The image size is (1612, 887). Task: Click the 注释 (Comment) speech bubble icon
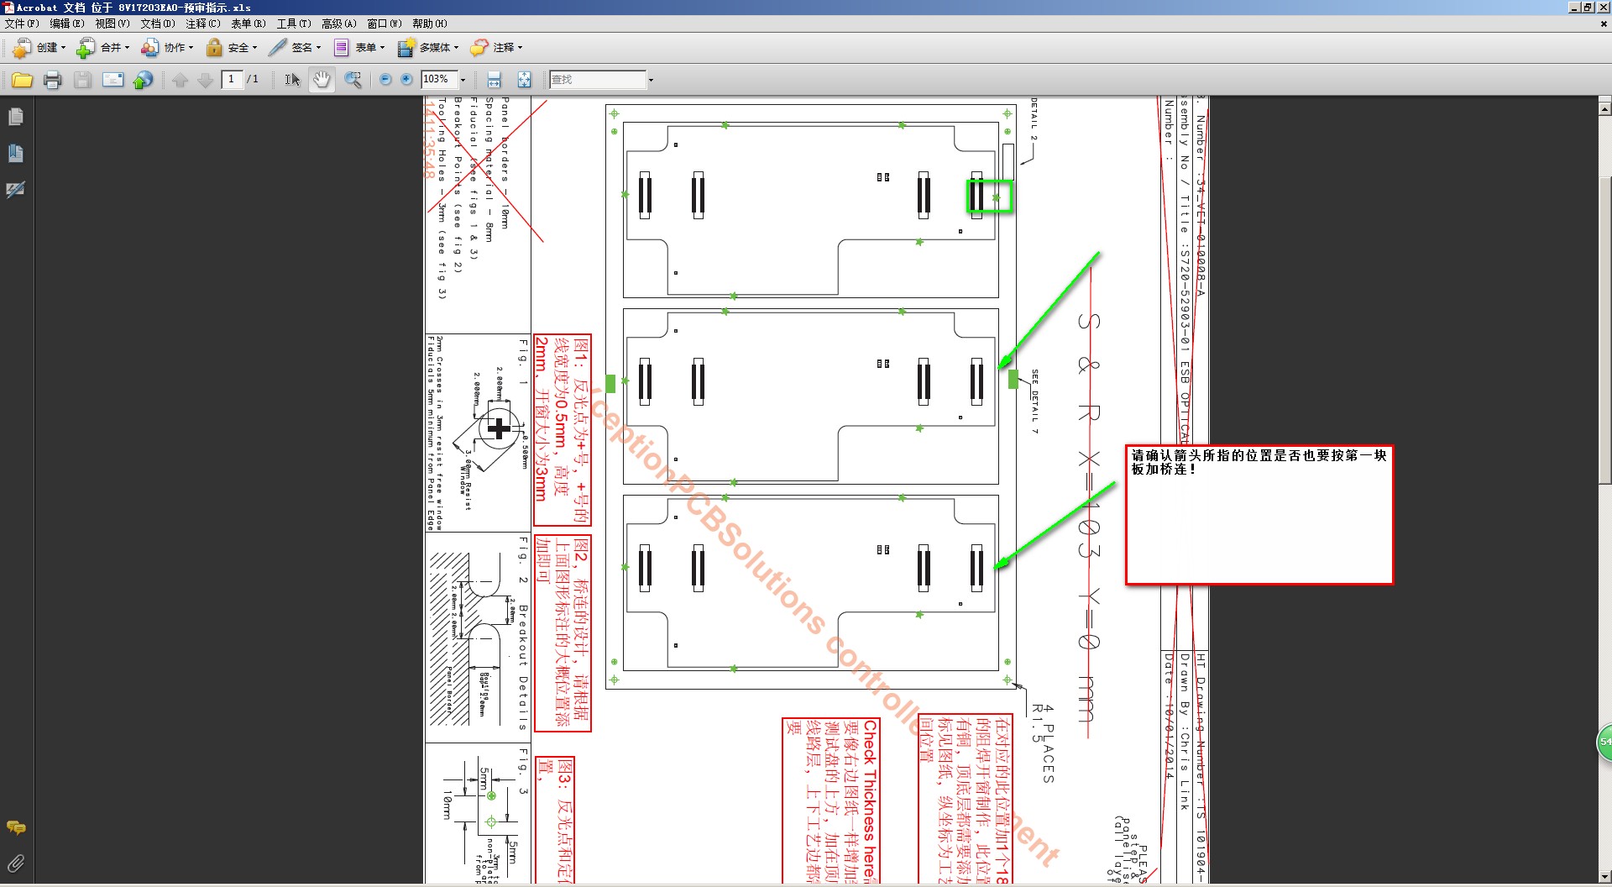coord(479,48)
